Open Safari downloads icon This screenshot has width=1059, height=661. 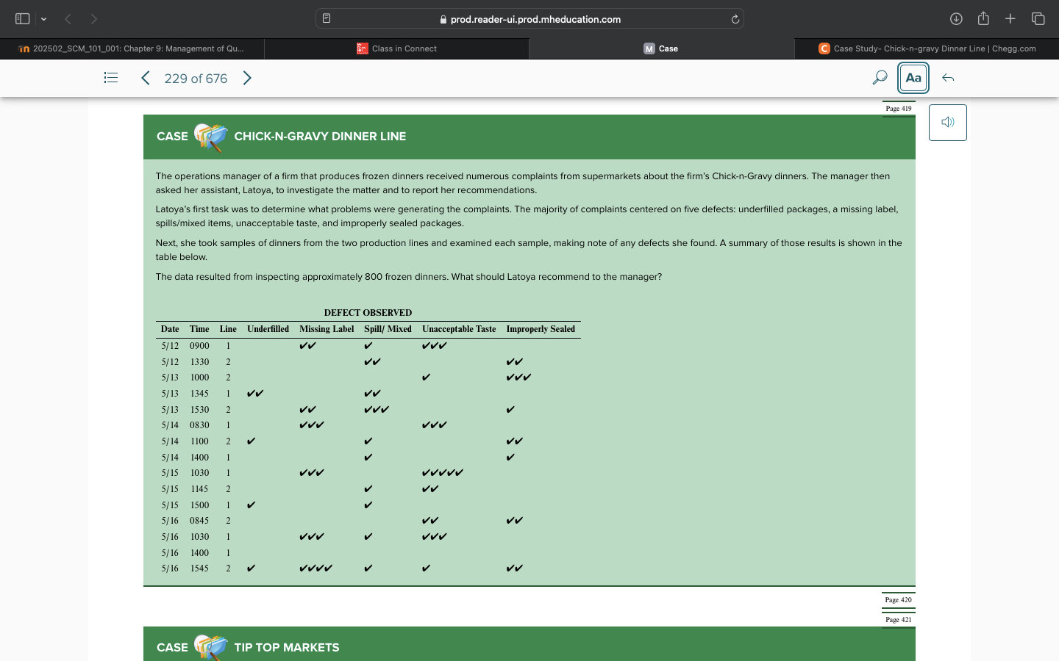[x=956, y=19]
